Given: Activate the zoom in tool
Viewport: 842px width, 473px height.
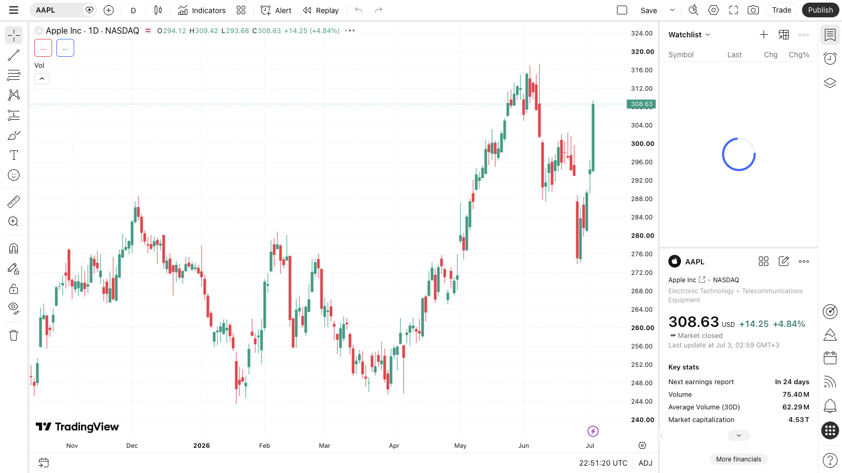Looking at the screenshot, I should 14,221.
